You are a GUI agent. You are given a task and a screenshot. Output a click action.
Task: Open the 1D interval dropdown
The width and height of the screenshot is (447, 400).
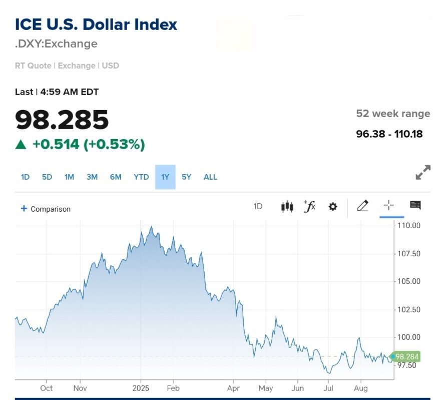258,206
